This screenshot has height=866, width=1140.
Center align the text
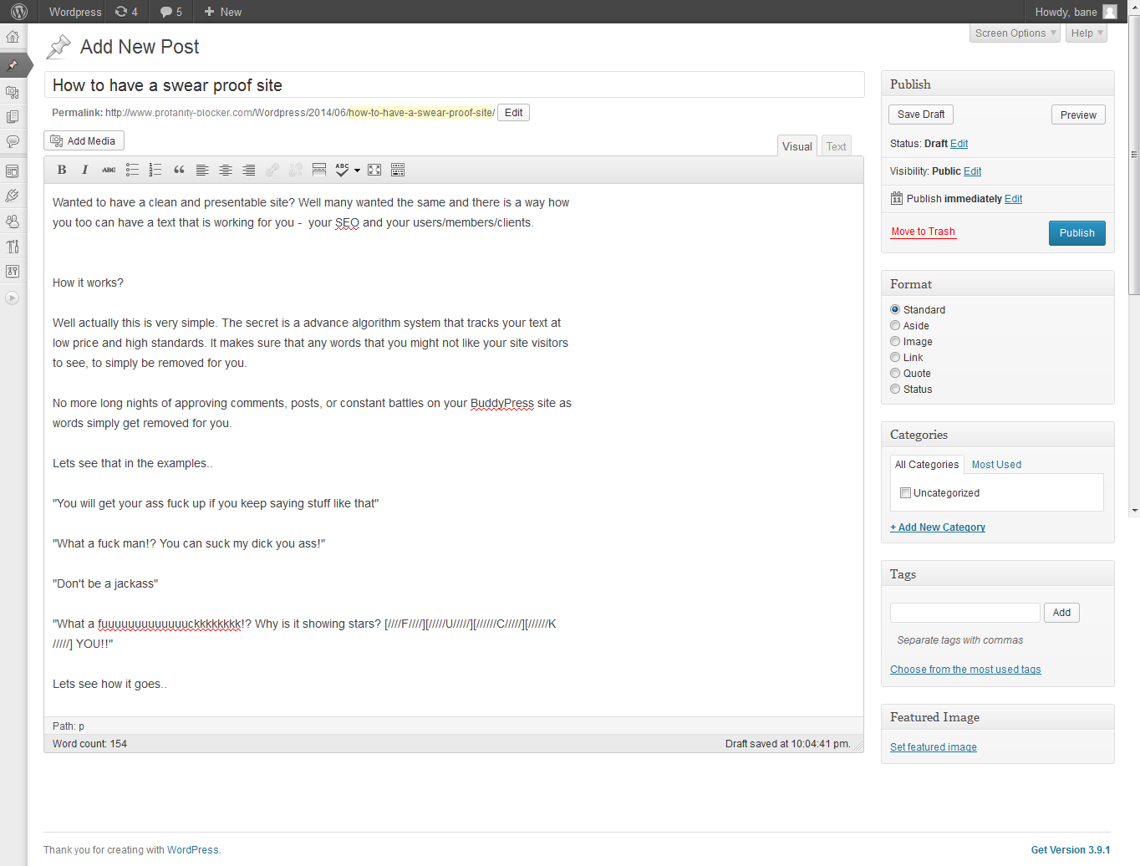(x=226, y=170)
